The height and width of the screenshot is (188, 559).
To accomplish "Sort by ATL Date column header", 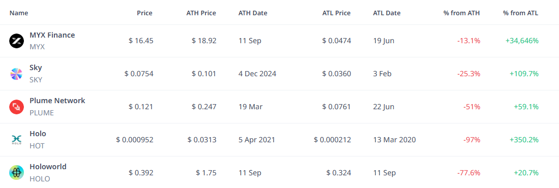I will pyautogui.click(x=387, y=13).
